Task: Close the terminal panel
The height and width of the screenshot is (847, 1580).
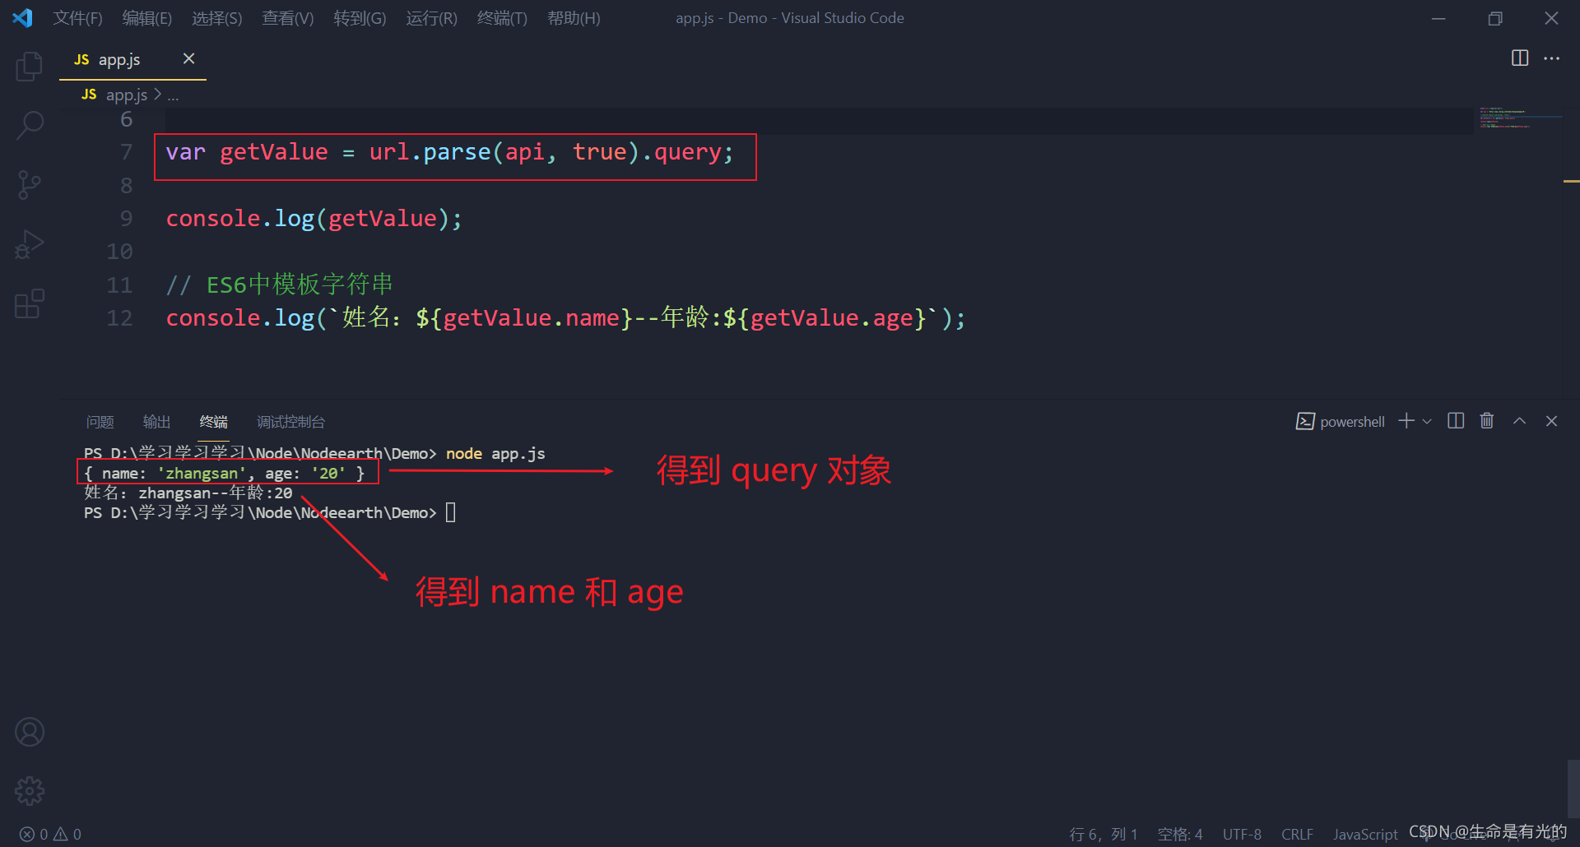Action: tap(1551, 421)
